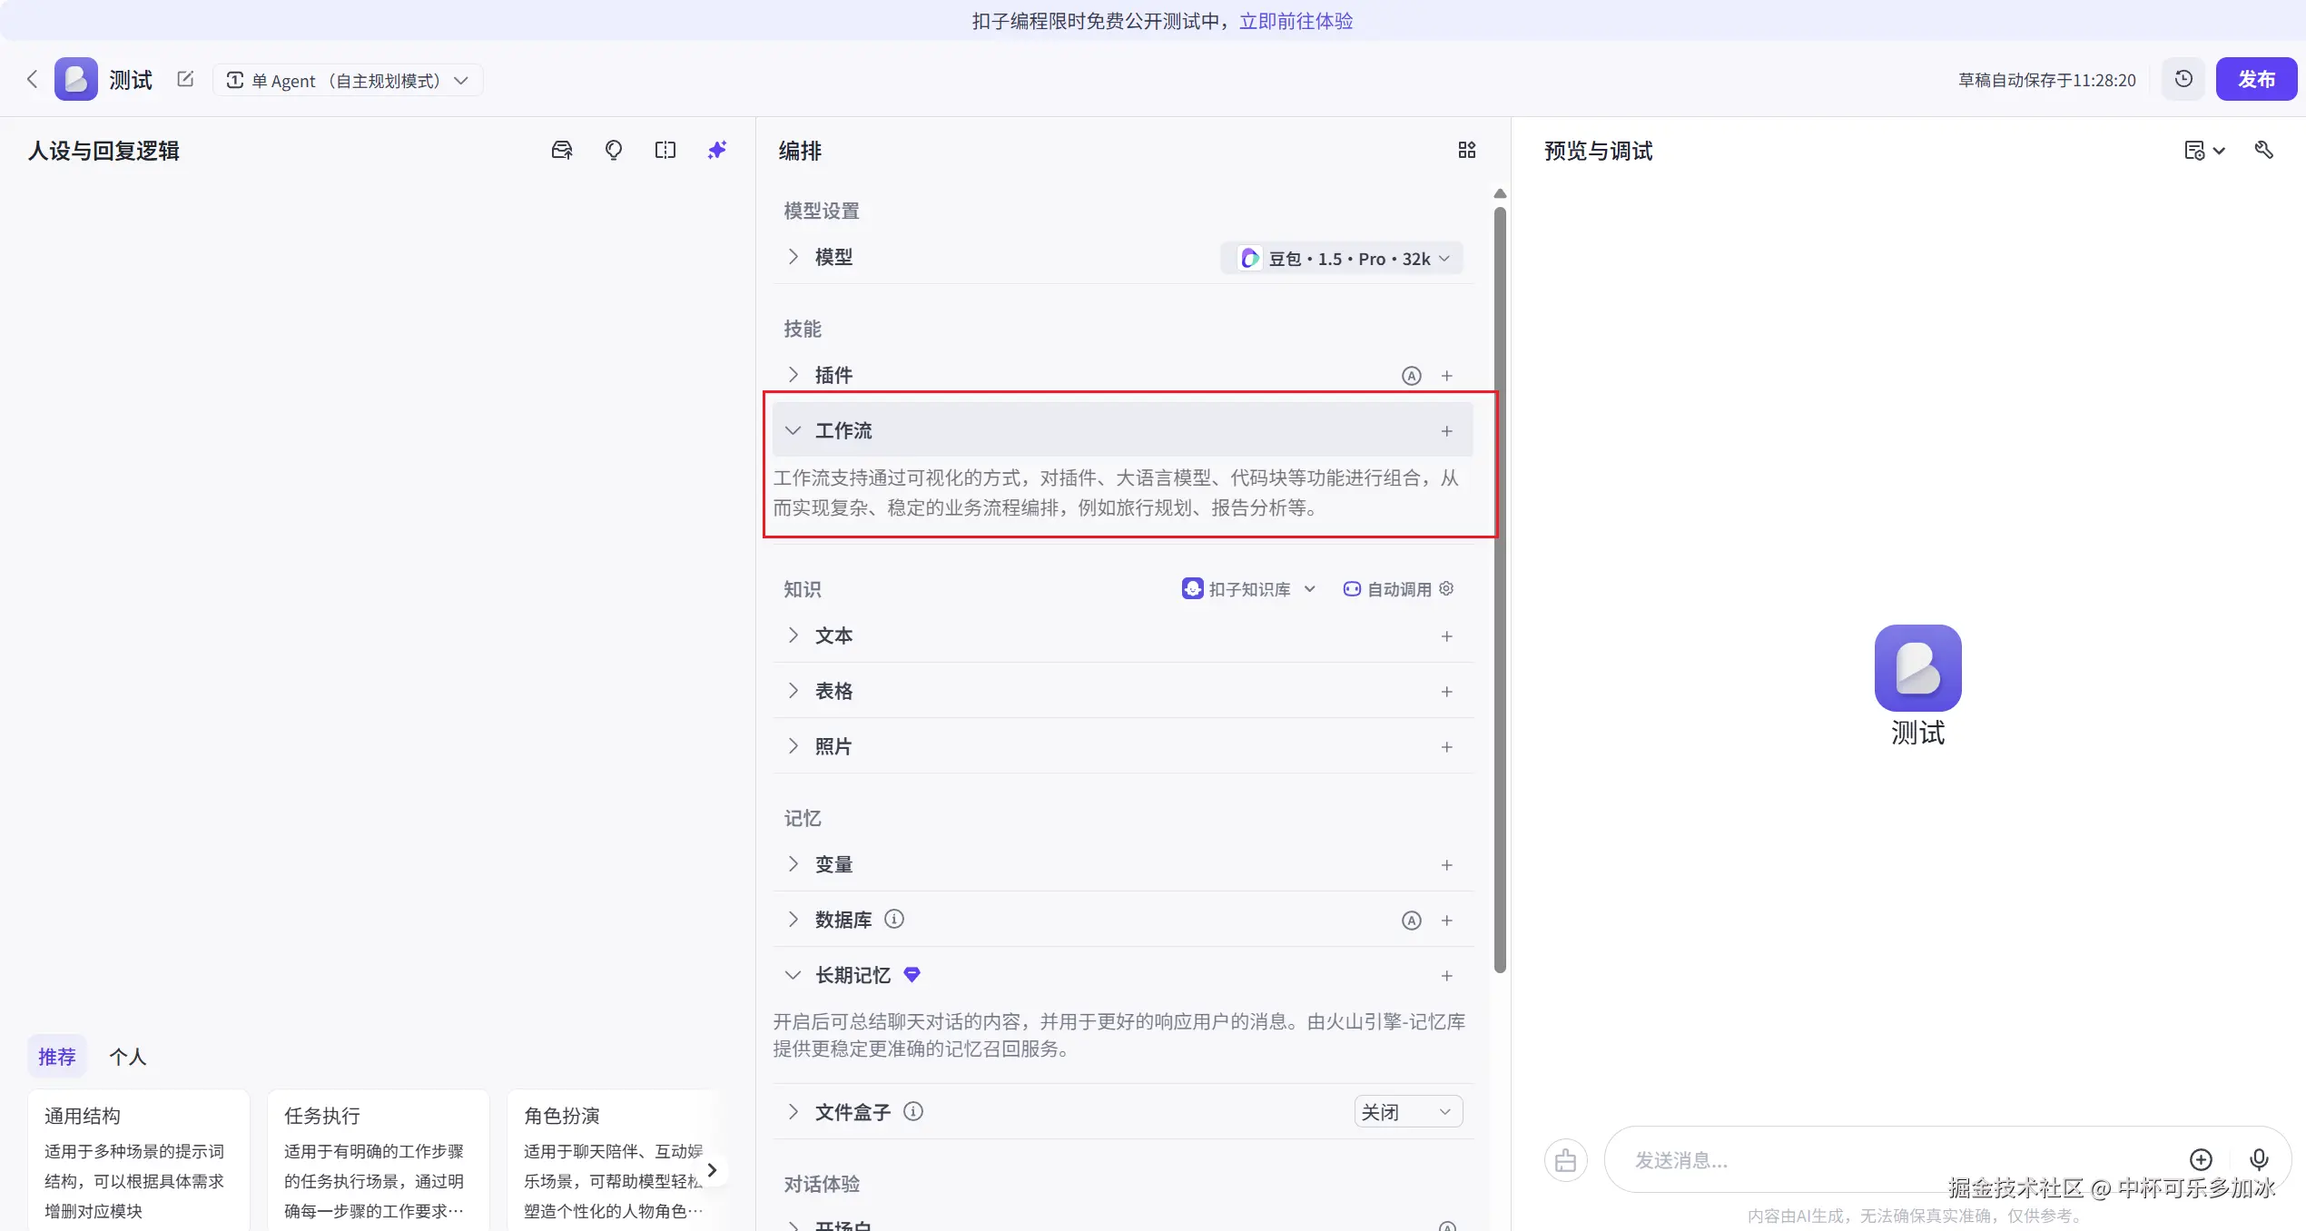Open the 豆包 1.5 Pro model dropdown
Viewport: 2306px width, 1231px height.
tap(1342, 259)
